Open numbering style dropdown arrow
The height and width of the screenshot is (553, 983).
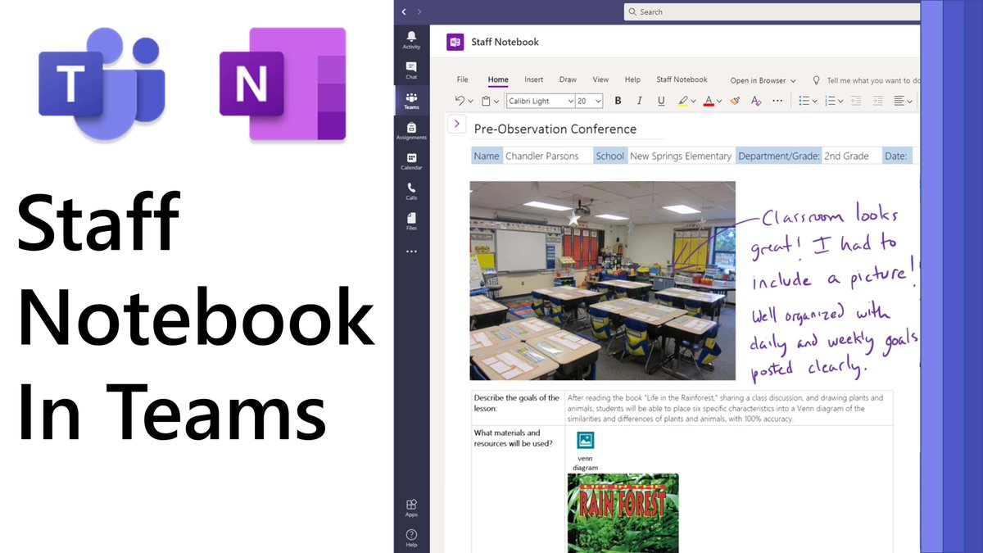tap(840, 102)
